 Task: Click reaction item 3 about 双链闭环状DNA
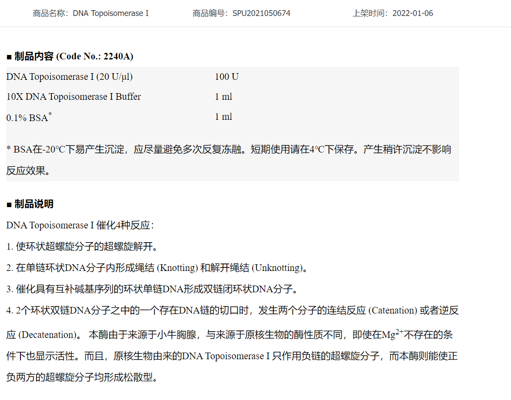click(x=151, y=289)
